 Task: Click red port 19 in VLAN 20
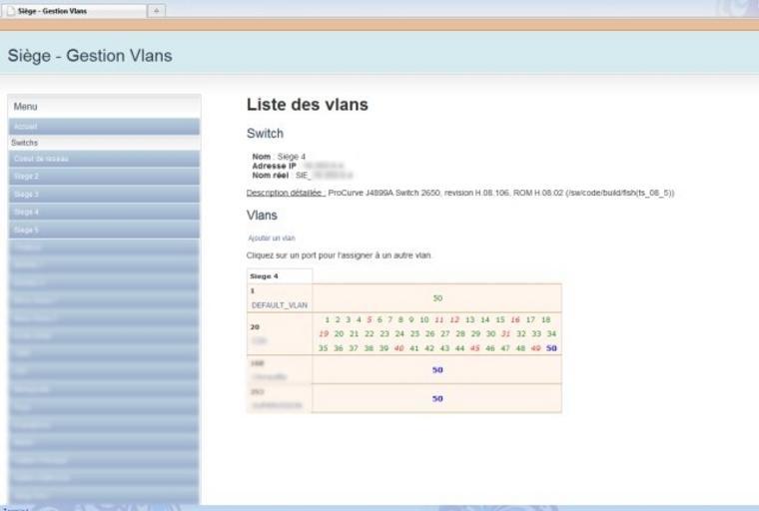[x=324, y=334]
